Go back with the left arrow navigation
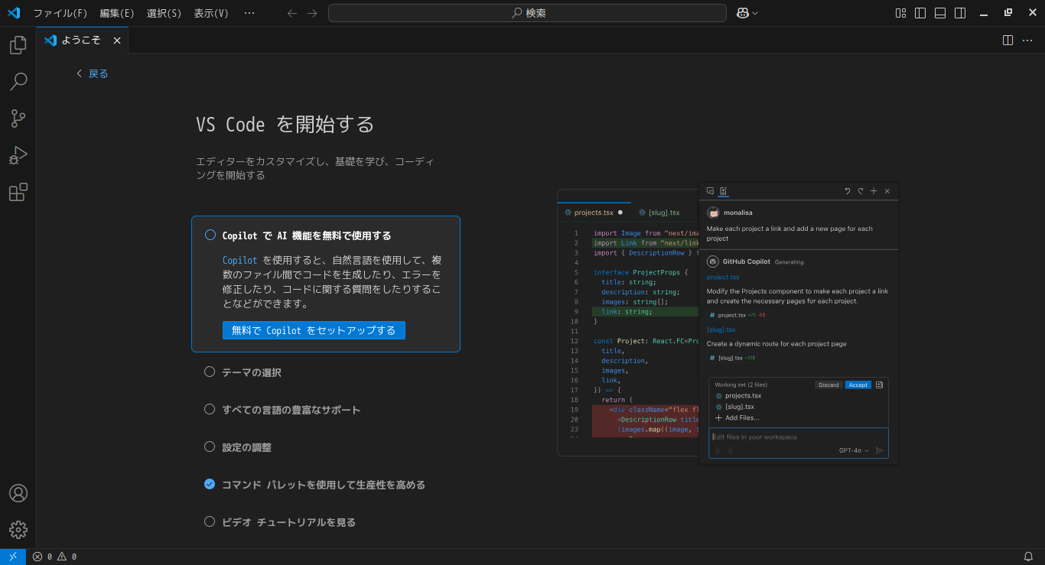Viewport: 1045px width, 565px height. (x=292, y=13)
